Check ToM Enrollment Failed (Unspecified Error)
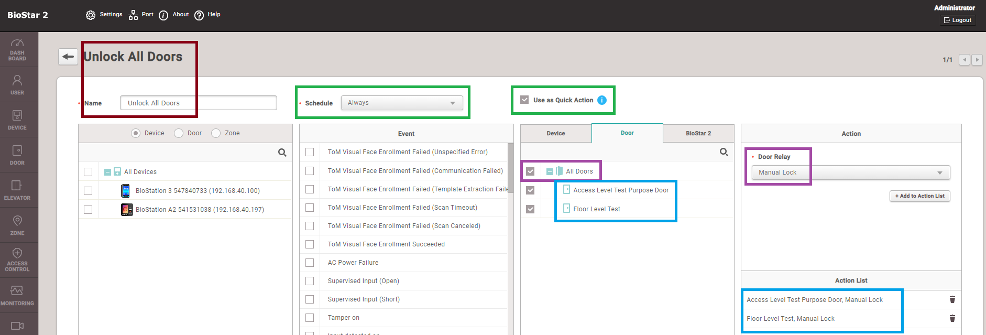 pos(310,152)
